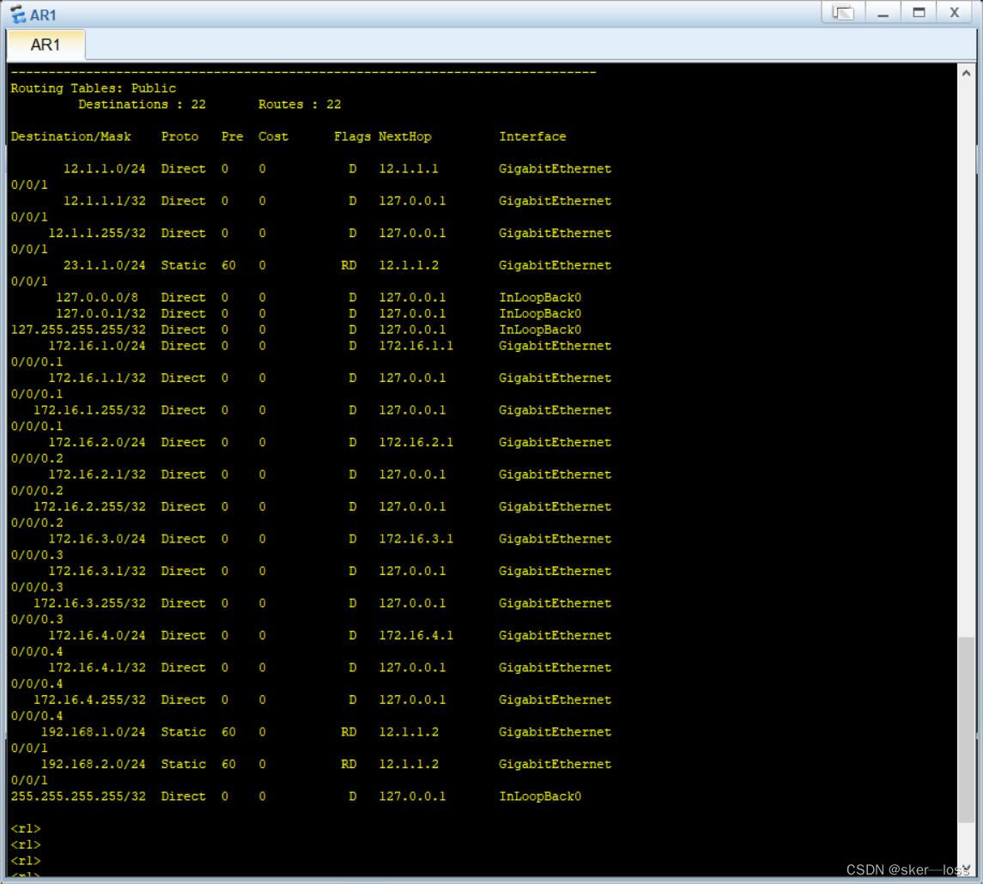Click the 'Routes : 22' text
Viewport: 983px width, 884px height.
[x=300, y=105]
